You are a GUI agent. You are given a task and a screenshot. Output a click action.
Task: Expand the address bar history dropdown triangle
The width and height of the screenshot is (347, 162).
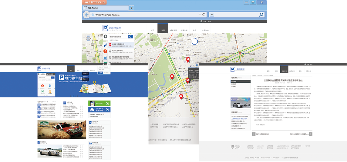(200, 15)
